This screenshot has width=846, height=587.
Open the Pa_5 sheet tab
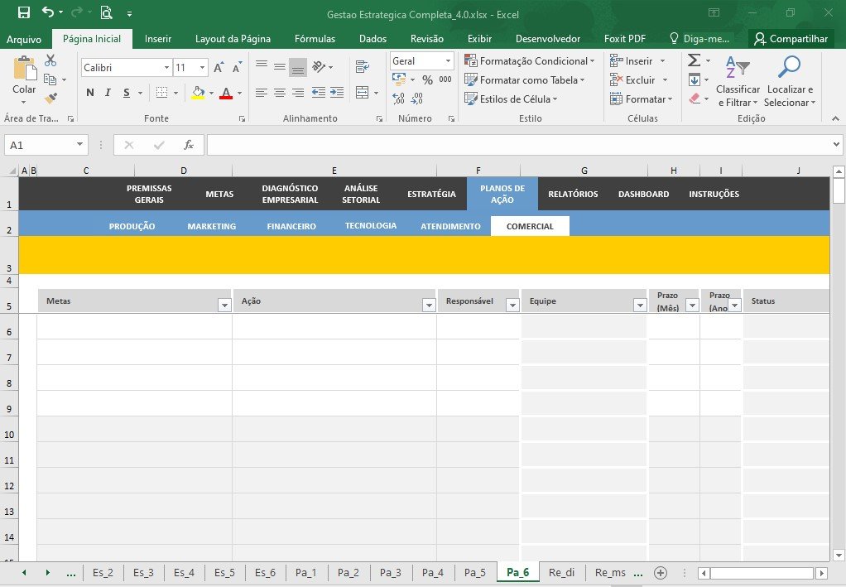(475, 572)
